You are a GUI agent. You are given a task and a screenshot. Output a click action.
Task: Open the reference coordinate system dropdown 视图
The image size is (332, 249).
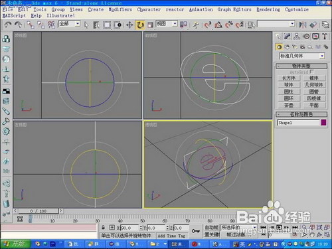(x=167, y=24)
